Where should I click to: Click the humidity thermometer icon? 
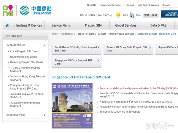[x=132, y=15]
